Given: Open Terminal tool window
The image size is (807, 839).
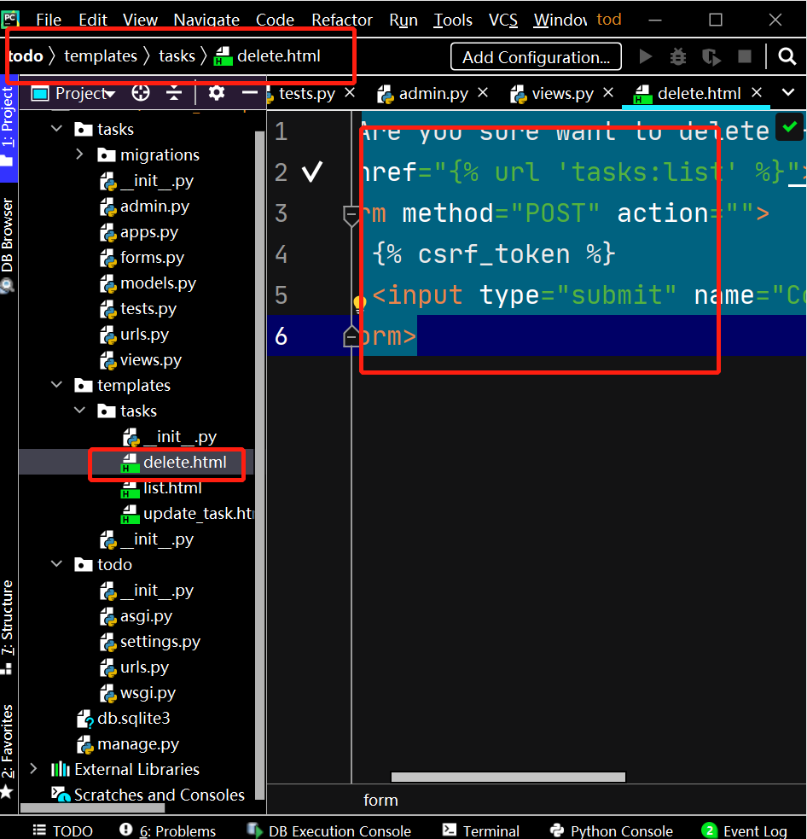Looking at the screenshot, I should click(481, 830).
